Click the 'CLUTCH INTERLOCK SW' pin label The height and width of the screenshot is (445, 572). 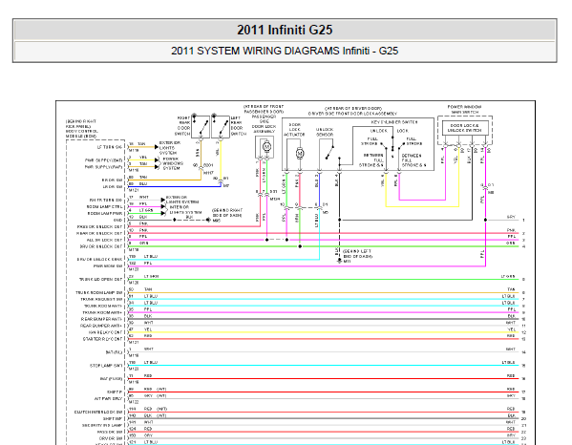click(98, 413)
